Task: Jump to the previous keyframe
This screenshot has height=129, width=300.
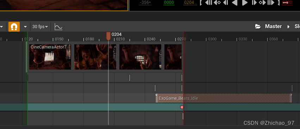Action: point(217,3)
